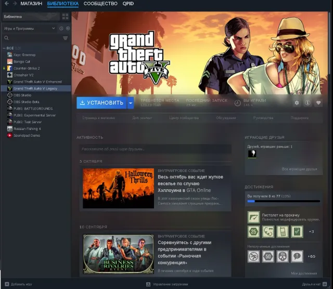The image size is (333, 289).
Task: Open friend avatar in playing friends
Action: tap(252, 154)
